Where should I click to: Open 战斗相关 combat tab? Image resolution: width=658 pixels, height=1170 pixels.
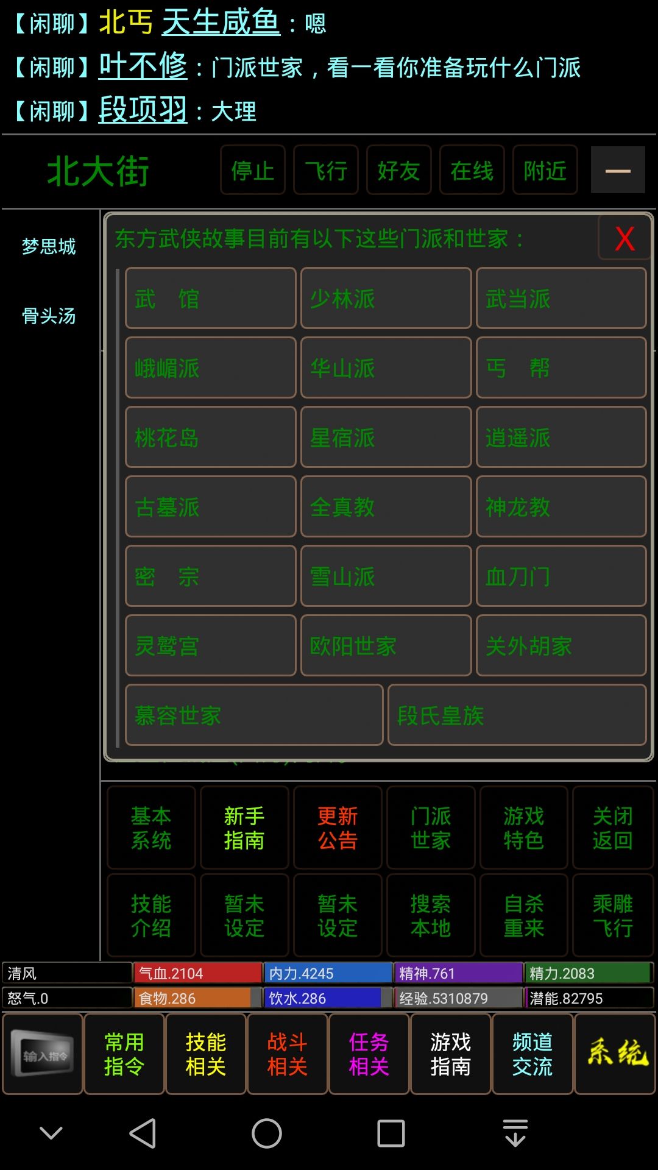coord(288,1054)
